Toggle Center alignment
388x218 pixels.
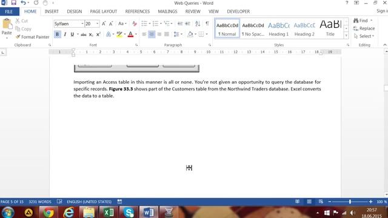152,35
